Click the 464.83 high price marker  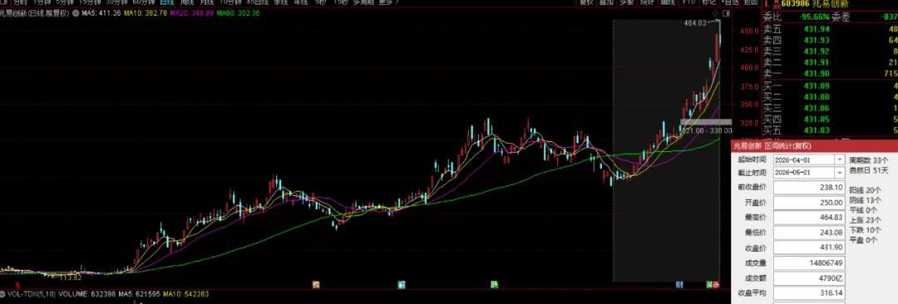[696, 23]
